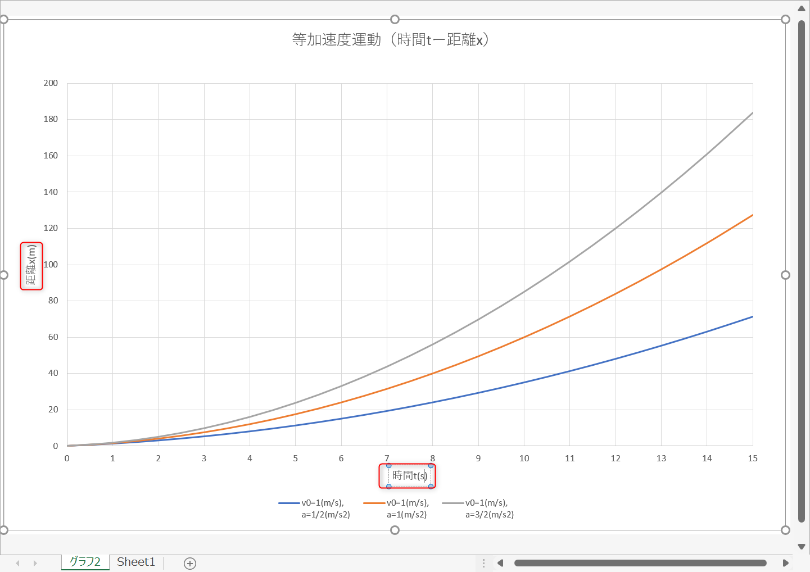This screenshot has height=572, width=810.
Task: Click the vertical scrollbar down arrow
Action: point(802,546)
